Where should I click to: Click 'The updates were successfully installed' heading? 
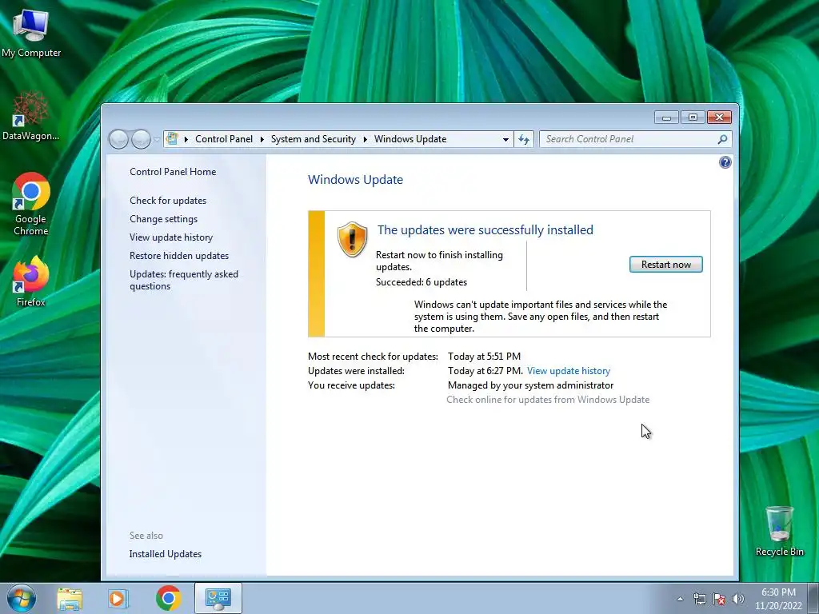[x=485, y=229]
